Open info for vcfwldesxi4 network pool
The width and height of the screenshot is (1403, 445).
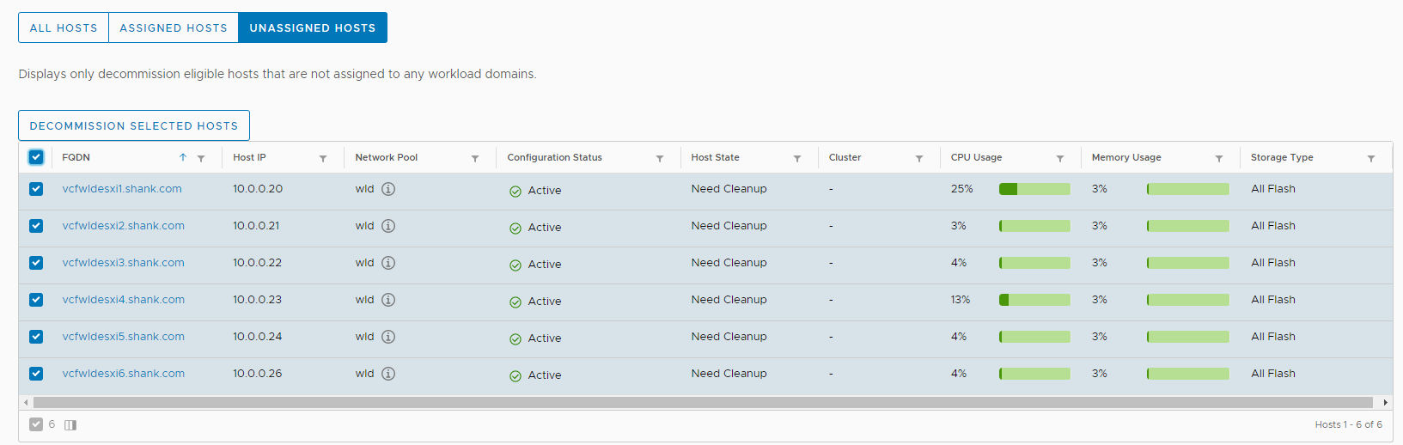(388, 300)
